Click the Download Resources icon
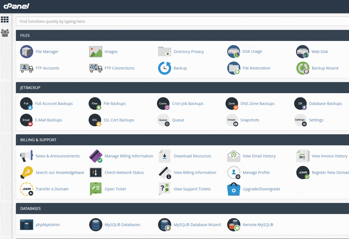 coord(165,156)
